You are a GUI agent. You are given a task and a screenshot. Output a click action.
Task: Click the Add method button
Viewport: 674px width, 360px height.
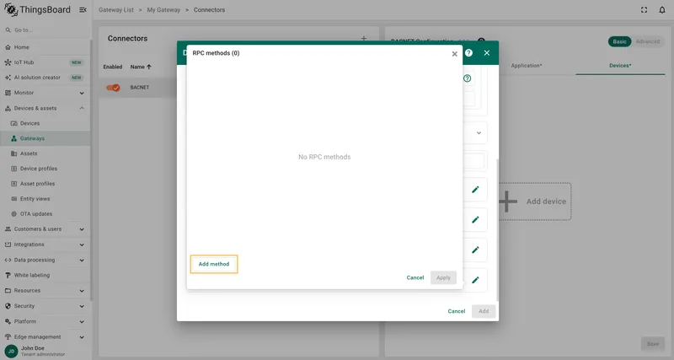214,264
